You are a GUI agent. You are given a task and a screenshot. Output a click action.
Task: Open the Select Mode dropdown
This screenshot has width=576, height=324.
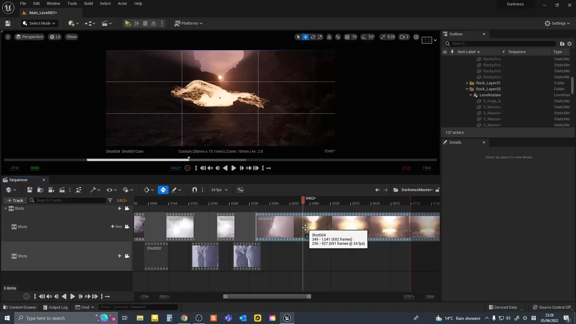39,23
